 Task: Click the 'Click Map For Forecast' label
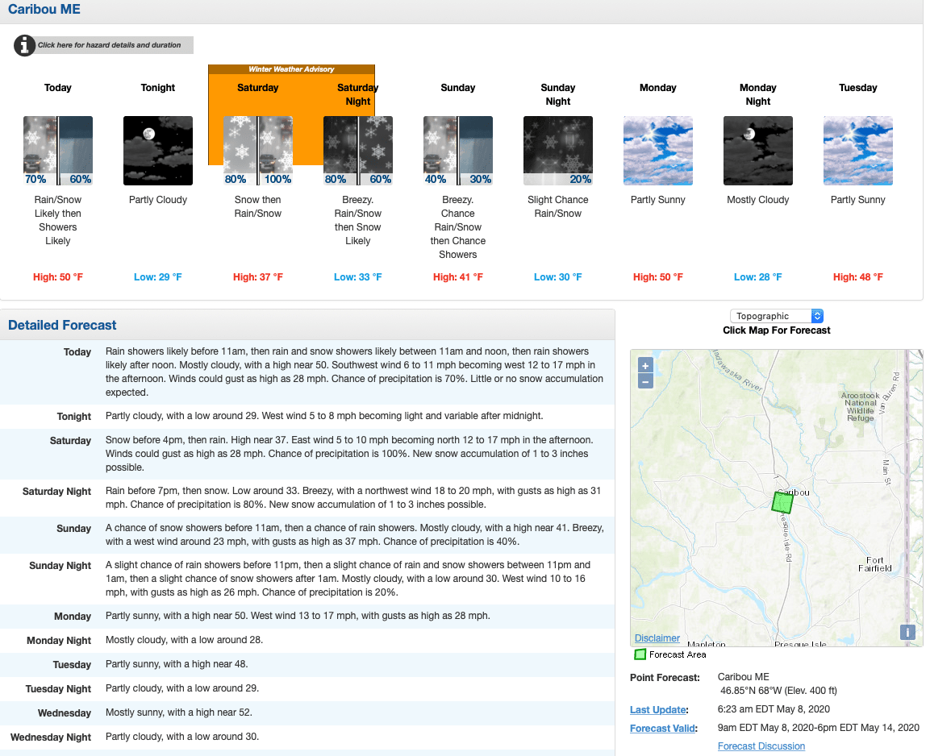(777, 330)
